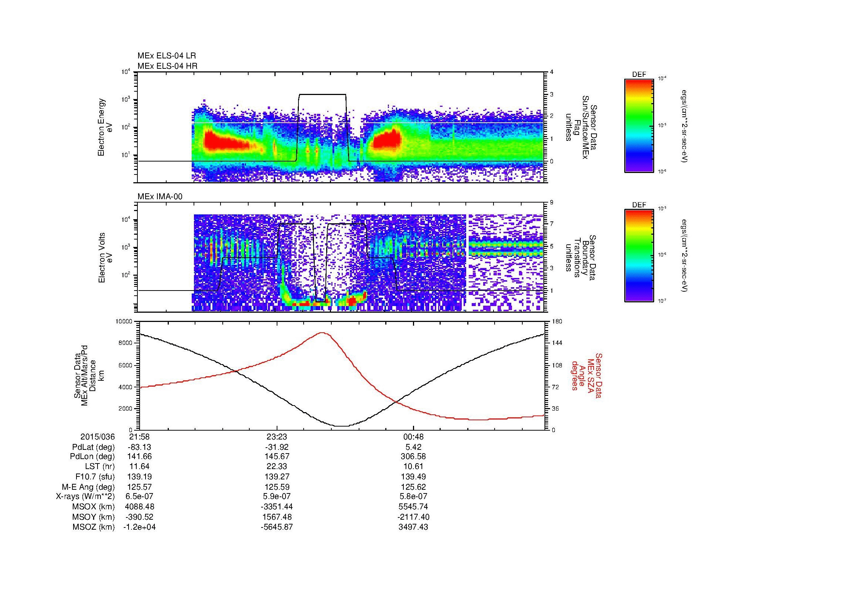The width and height of the screenshot is (864, 611).
Task: Click the 'Boundary Transitions' right axis label
Action: click(x=581, y=258)
